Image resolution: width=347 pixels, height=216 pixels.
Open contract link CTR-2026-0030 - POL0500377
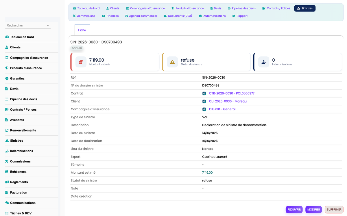click(x=232, y=93)
